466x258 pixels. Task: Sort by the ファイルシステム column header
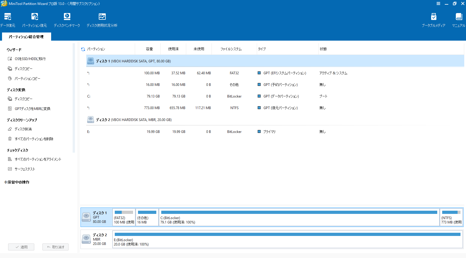tap(231, 49)
